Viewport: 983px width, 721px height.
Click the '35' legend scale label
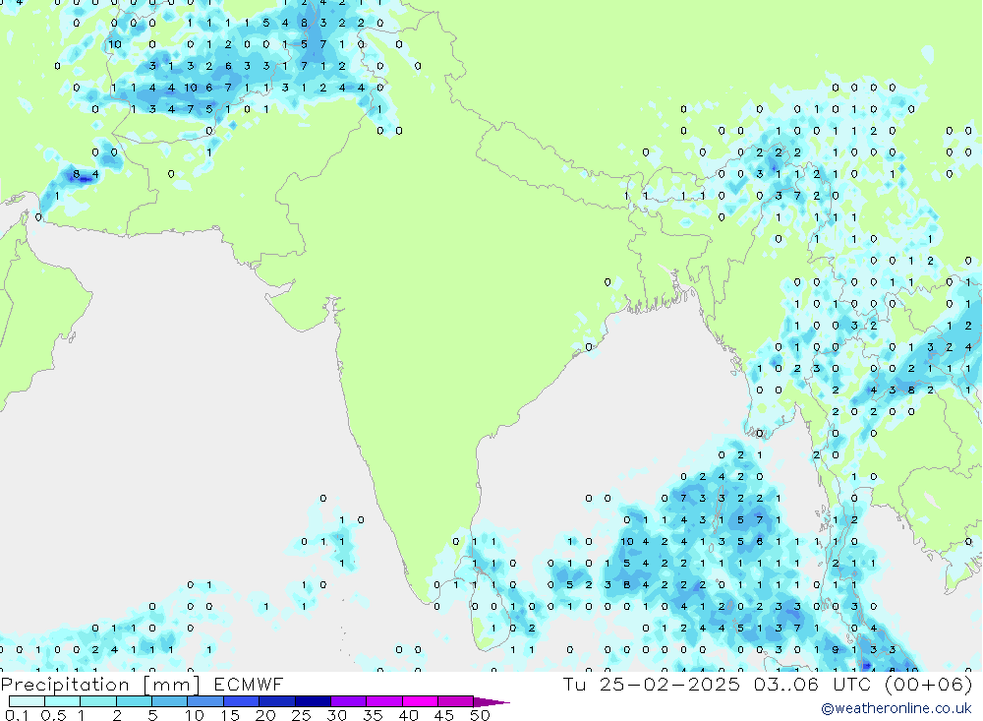[x=373, y=715]
